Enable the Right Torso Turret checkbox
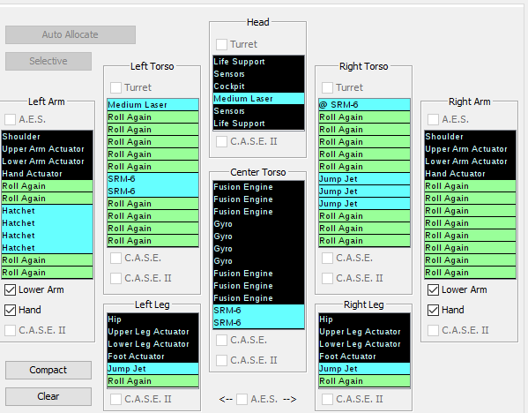The height and width of the screenshot is (413, 528). 327,87
